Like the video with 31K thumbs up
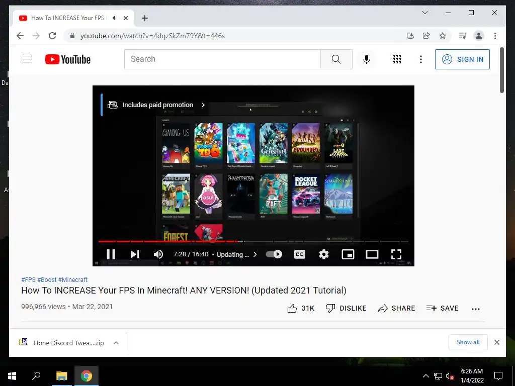Image resolution: width=515 pixels, height=386 pixels. [x=301, y=308]
